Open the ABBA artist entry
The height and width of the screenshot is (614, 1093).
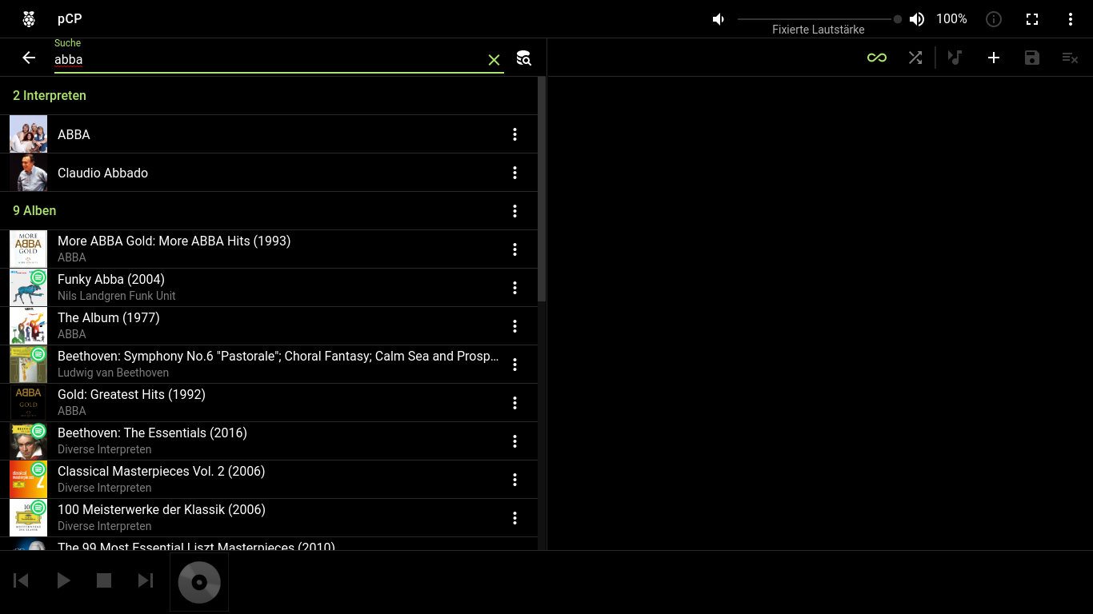[x=269, y=134]
